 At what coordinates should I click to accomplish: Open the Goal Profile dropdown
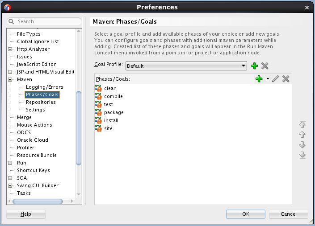click(244, 66)
